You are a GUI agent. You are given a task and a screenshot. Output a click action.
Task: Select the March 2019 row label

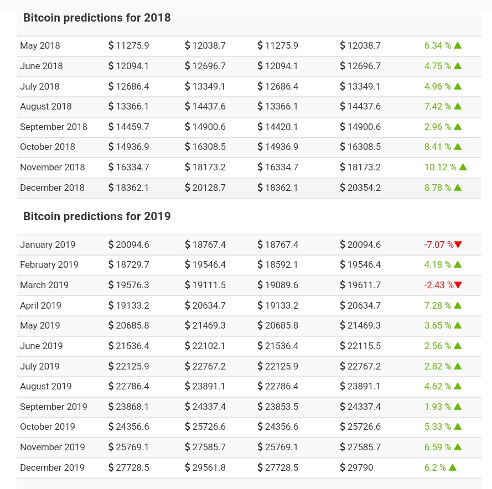pyautogui.click(x=44, y=285)
